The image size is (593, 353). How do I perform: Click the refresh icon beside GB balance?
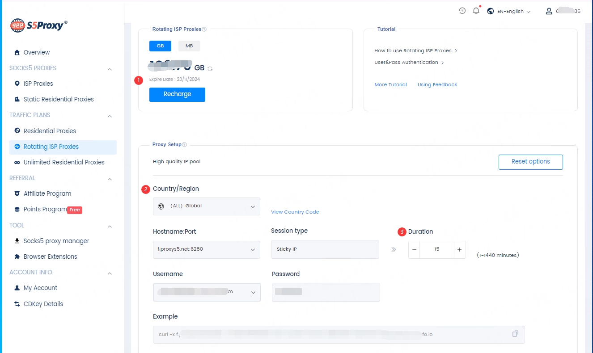pyautogui.click(x=210, y=69)
